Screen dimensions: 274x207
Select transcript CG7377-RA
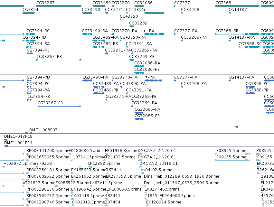(x=175, y=34)
